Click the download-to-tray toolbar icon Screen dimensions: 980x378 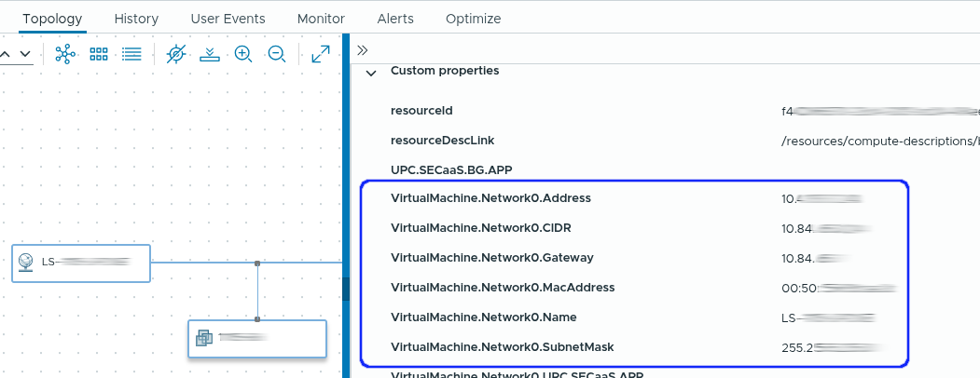210,54
